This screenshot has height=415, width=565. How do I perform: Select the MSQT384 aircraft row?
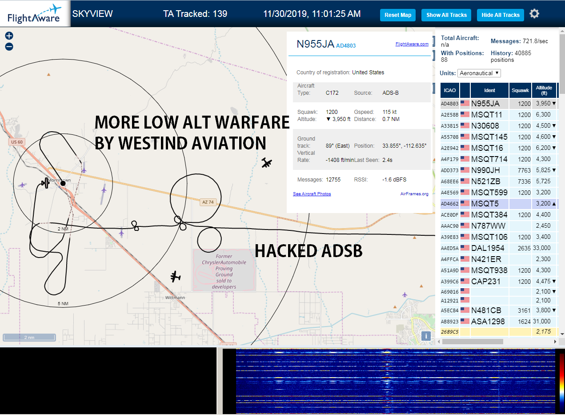point(498,214)
